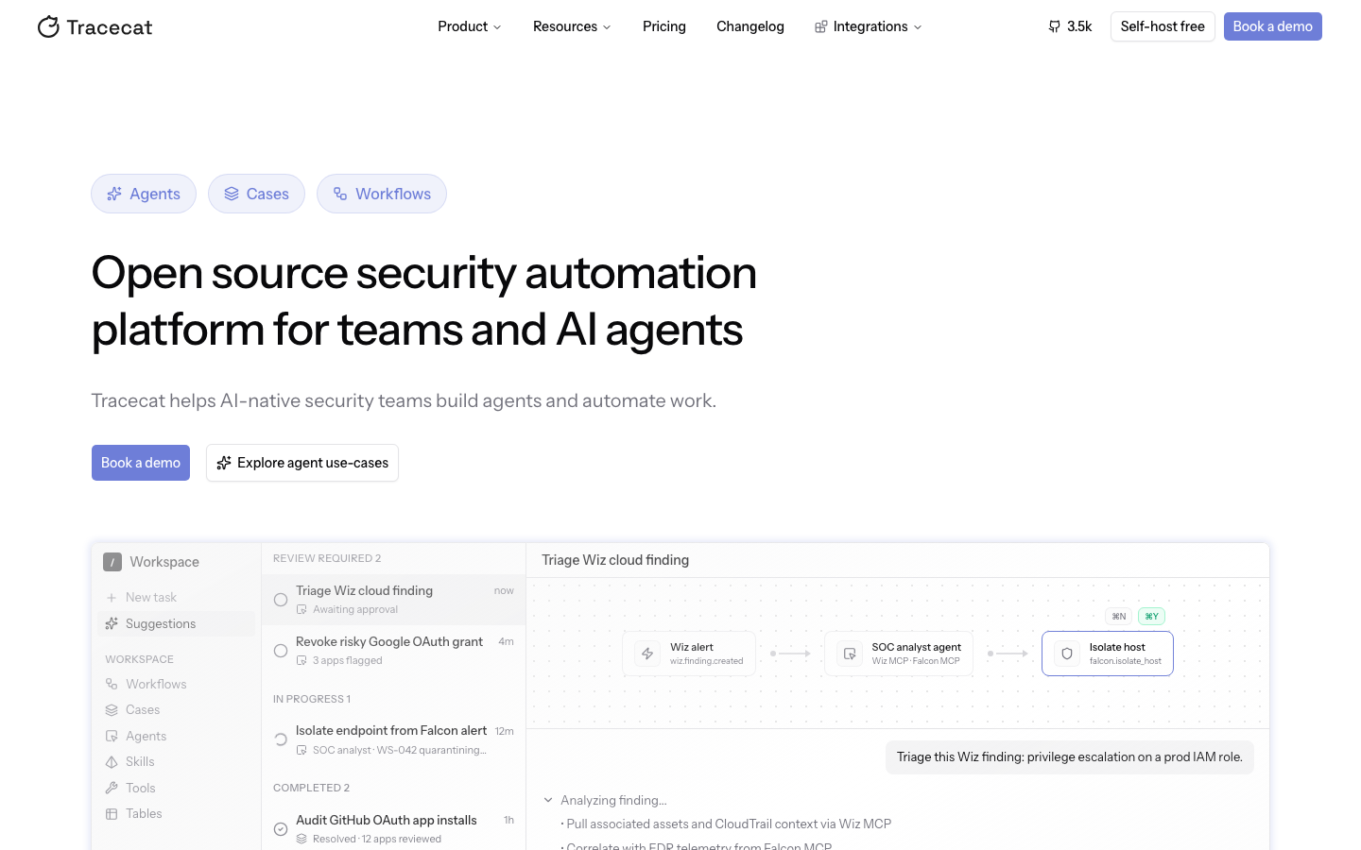Open Cases in the Workspace sidebar
The height and width of the screenshot is (850, 1361).
pos(132,709)
